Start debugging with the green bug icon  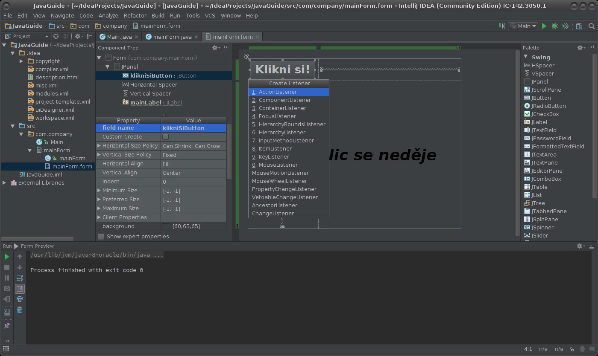point(554,26)
